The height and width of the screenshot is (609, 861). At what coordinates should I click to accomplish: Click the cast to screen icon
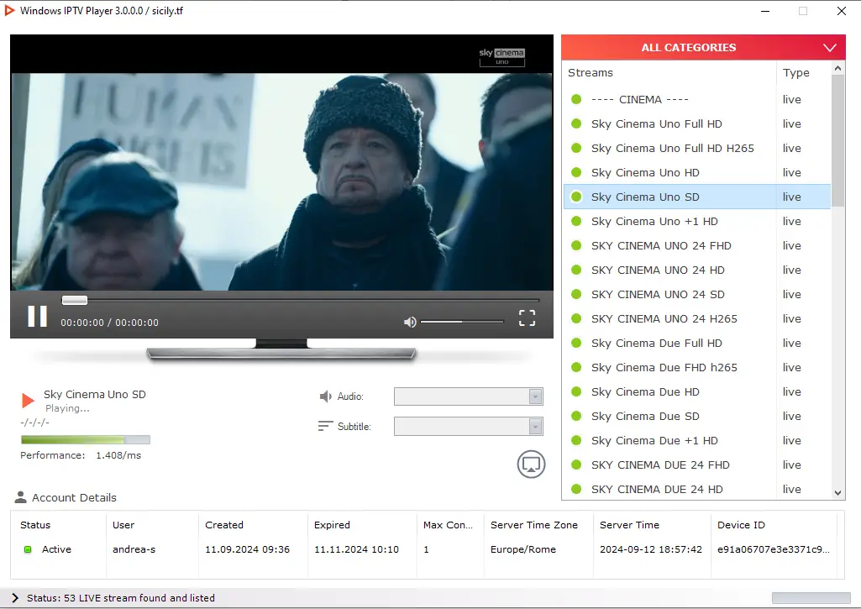[531, 465]
